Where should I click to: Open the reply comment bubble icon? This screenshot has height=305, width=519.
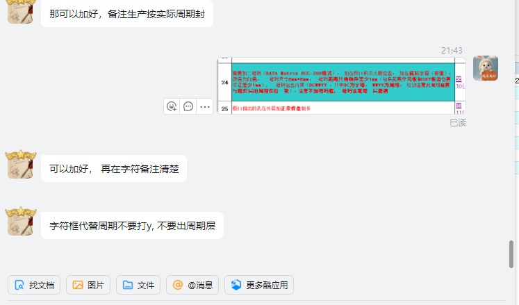click(x=188, y=106)
